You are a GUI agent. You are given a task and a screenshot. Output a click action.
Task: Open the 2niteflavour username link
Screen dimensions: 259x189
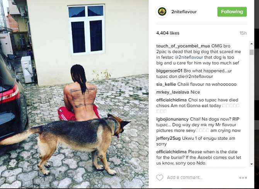click(x=184, y=12)
